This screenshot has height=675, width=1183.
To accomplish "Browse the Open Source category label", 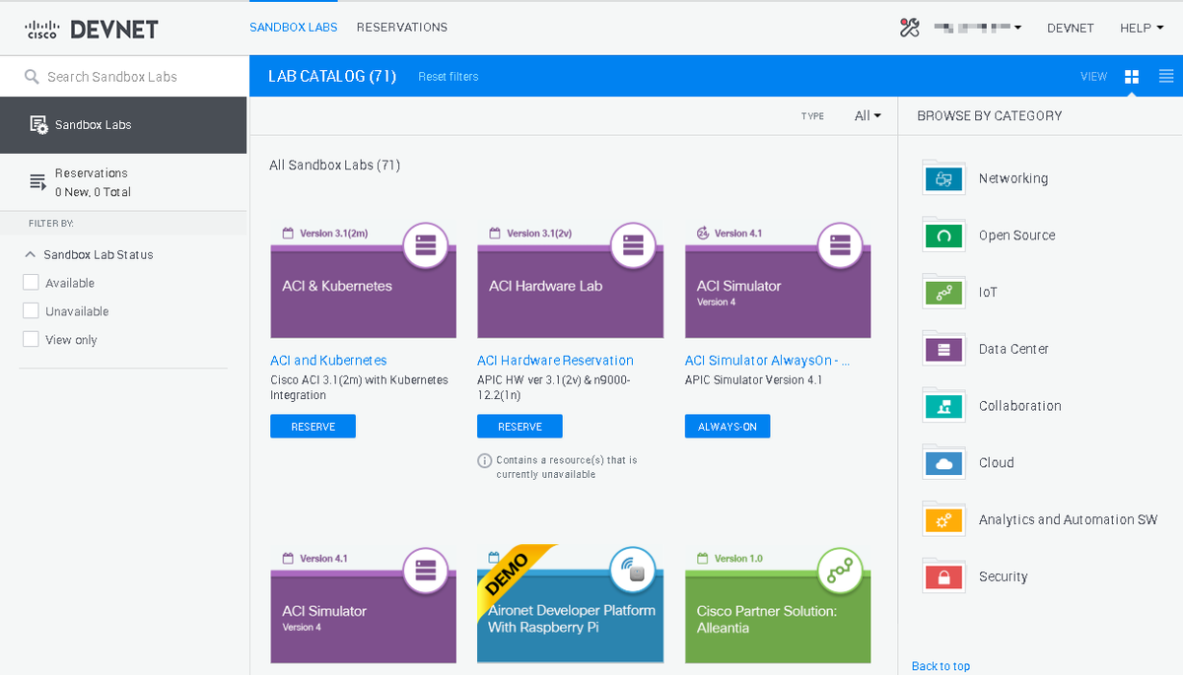I will [x=1017, y=236].
